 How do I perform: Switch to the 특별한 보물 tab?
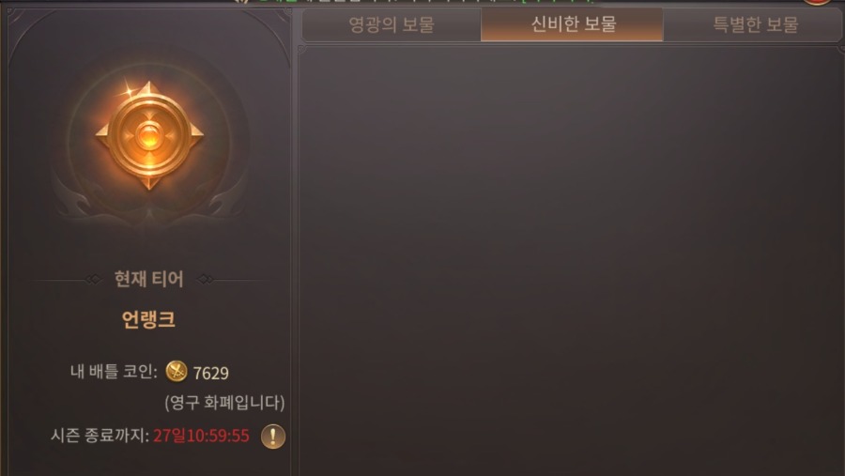(x=754, y=24)
